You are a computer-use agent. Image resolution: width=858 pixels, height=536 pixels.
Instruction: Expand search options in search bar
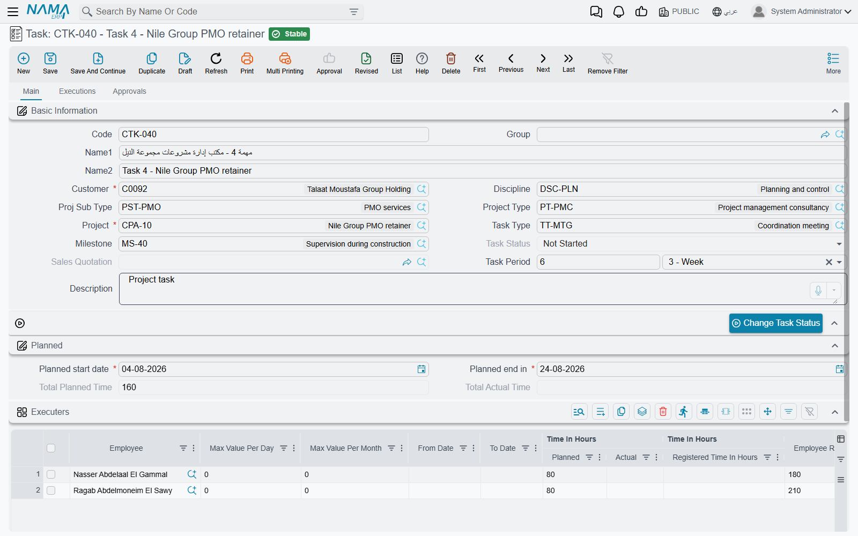click(354, 12)
